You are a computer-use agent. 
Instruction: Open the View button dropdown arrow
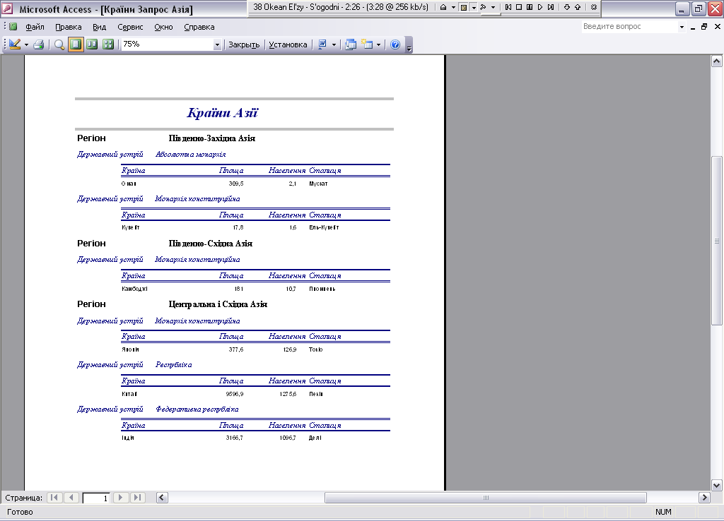coord(26,44)
